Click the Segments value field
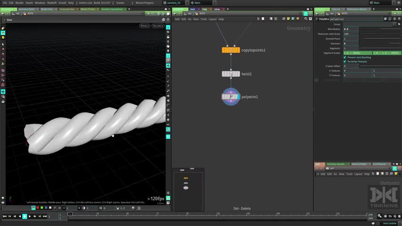Viewport: 402px width, 226px height. 351,48
